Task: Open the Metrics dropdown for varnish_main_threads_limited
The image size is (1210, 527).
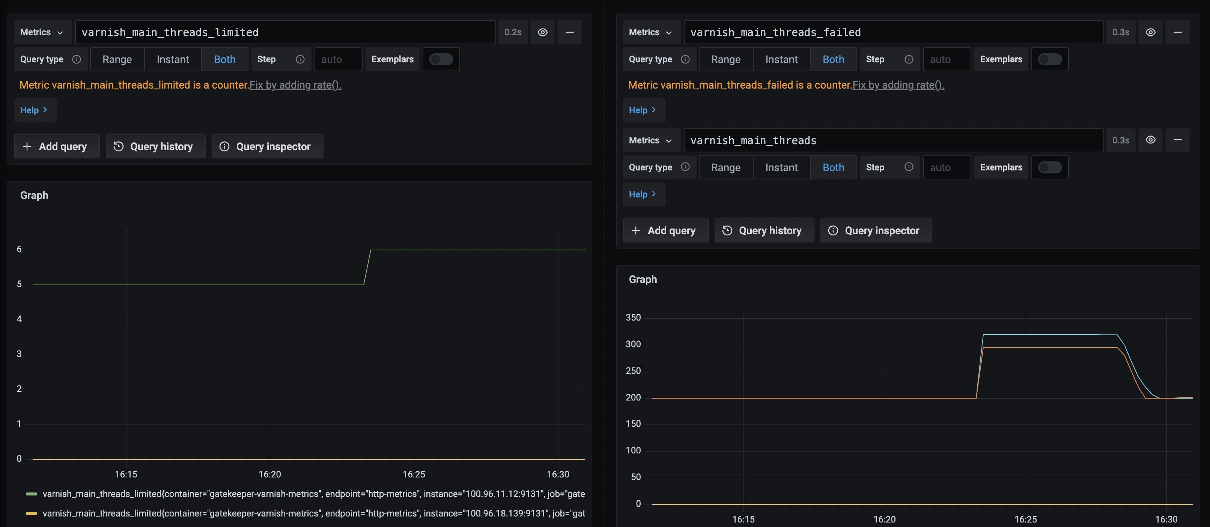Action: (x=42, y=32)
